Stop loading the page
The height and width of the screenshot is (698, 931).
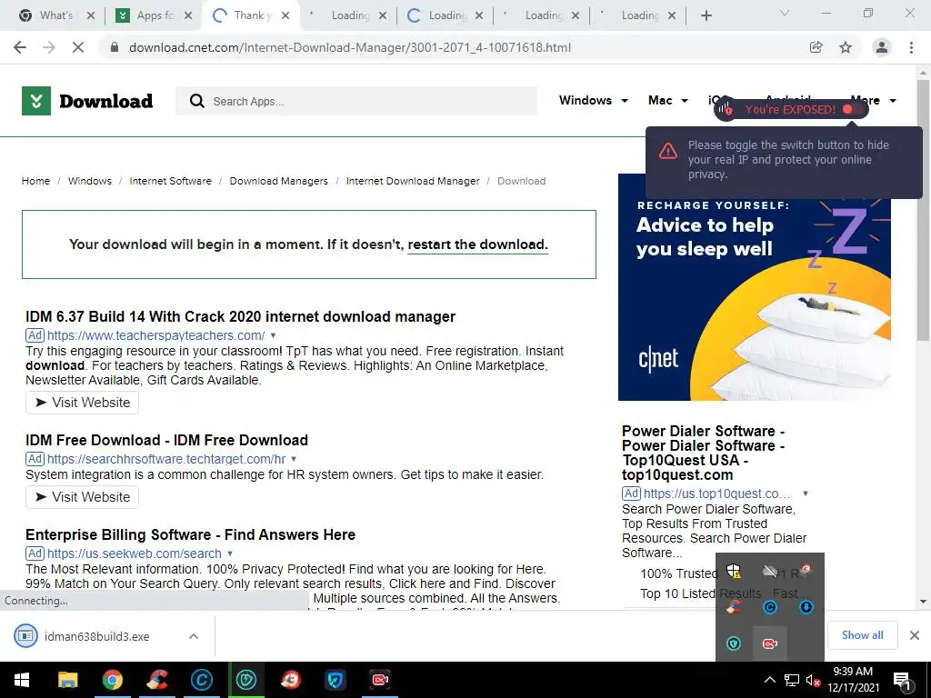pyautogui.click(x=78, y=47)
